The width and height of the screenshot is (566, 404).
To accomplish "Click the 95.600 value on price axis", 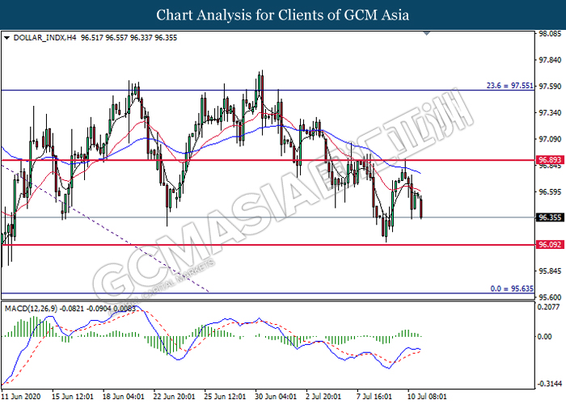I will [x=550, y=297].
